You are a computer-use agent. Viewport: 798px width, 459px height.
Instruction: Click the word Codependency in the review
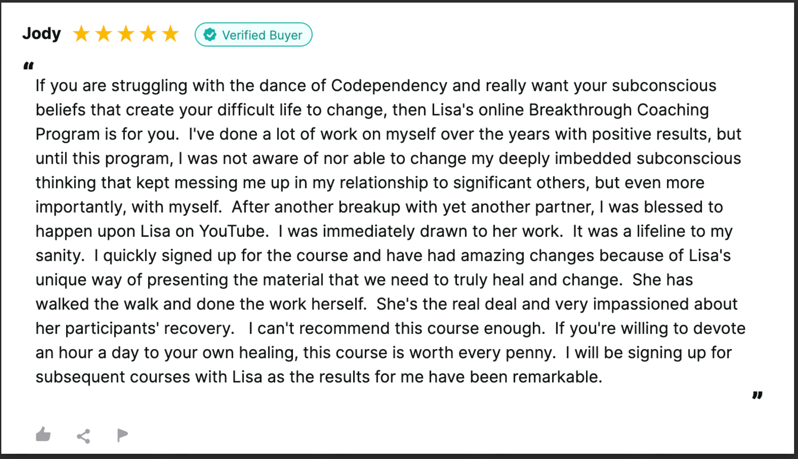pyautogui.click(x=389, y=86)
